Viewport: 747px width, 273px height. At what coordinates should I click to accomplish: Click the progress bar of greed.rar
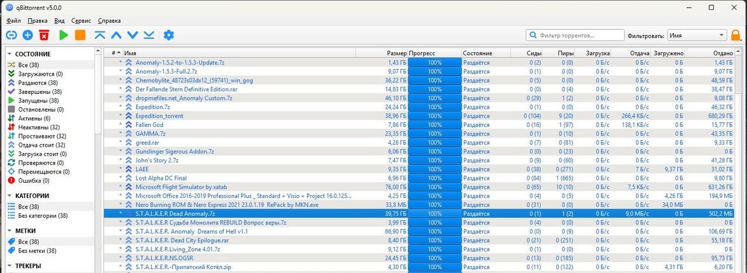point(435,143)
